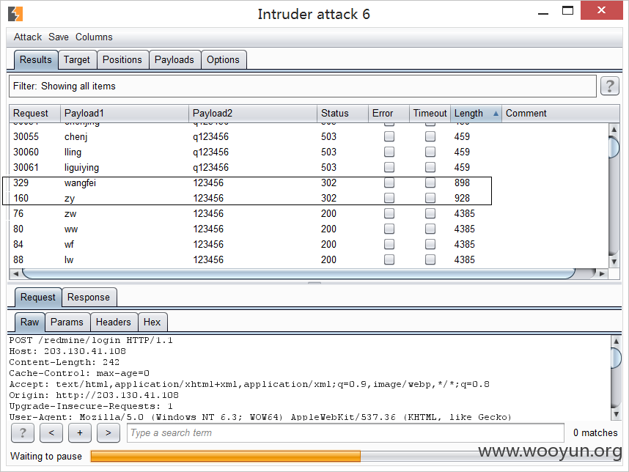The image size is (629, 472).
Task: Toggle Error checkbox for zw row
Action: (x=389, y=213)
